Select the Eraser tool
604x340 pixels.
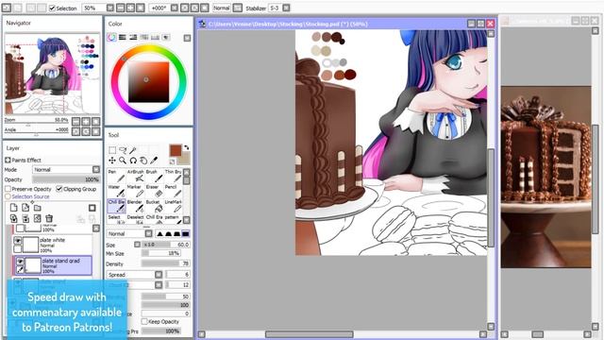pyautogui.click(x=154, y=191)
